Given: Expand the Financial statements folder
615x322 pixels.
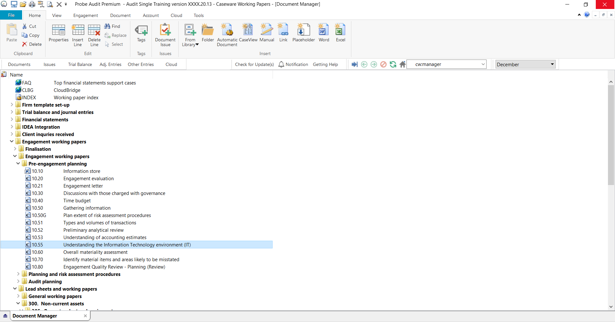Looking at the screenshot, I should [12, 119].
